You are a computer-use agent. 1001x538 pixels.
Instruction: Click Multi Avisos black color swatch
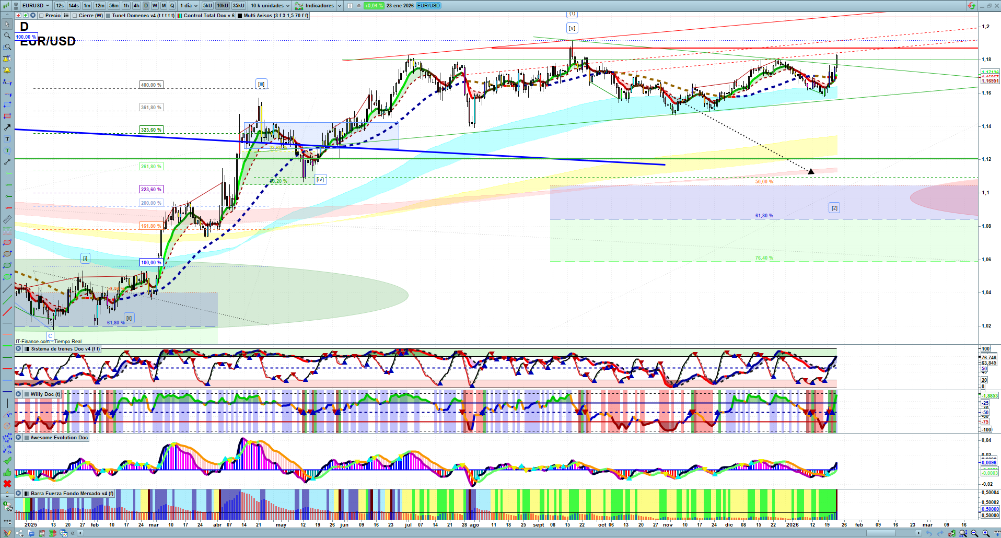click(240, 16)
